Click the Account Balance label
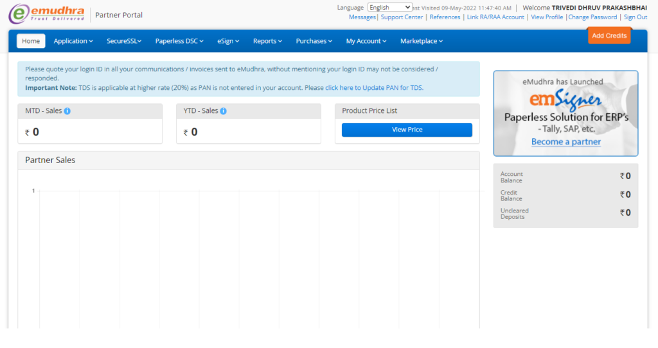The height and width of the screenshot is (348, 658). pyautogui.click(x=511, y=177)
